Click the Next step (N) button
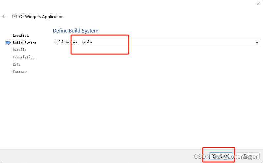 coord(221,156)
